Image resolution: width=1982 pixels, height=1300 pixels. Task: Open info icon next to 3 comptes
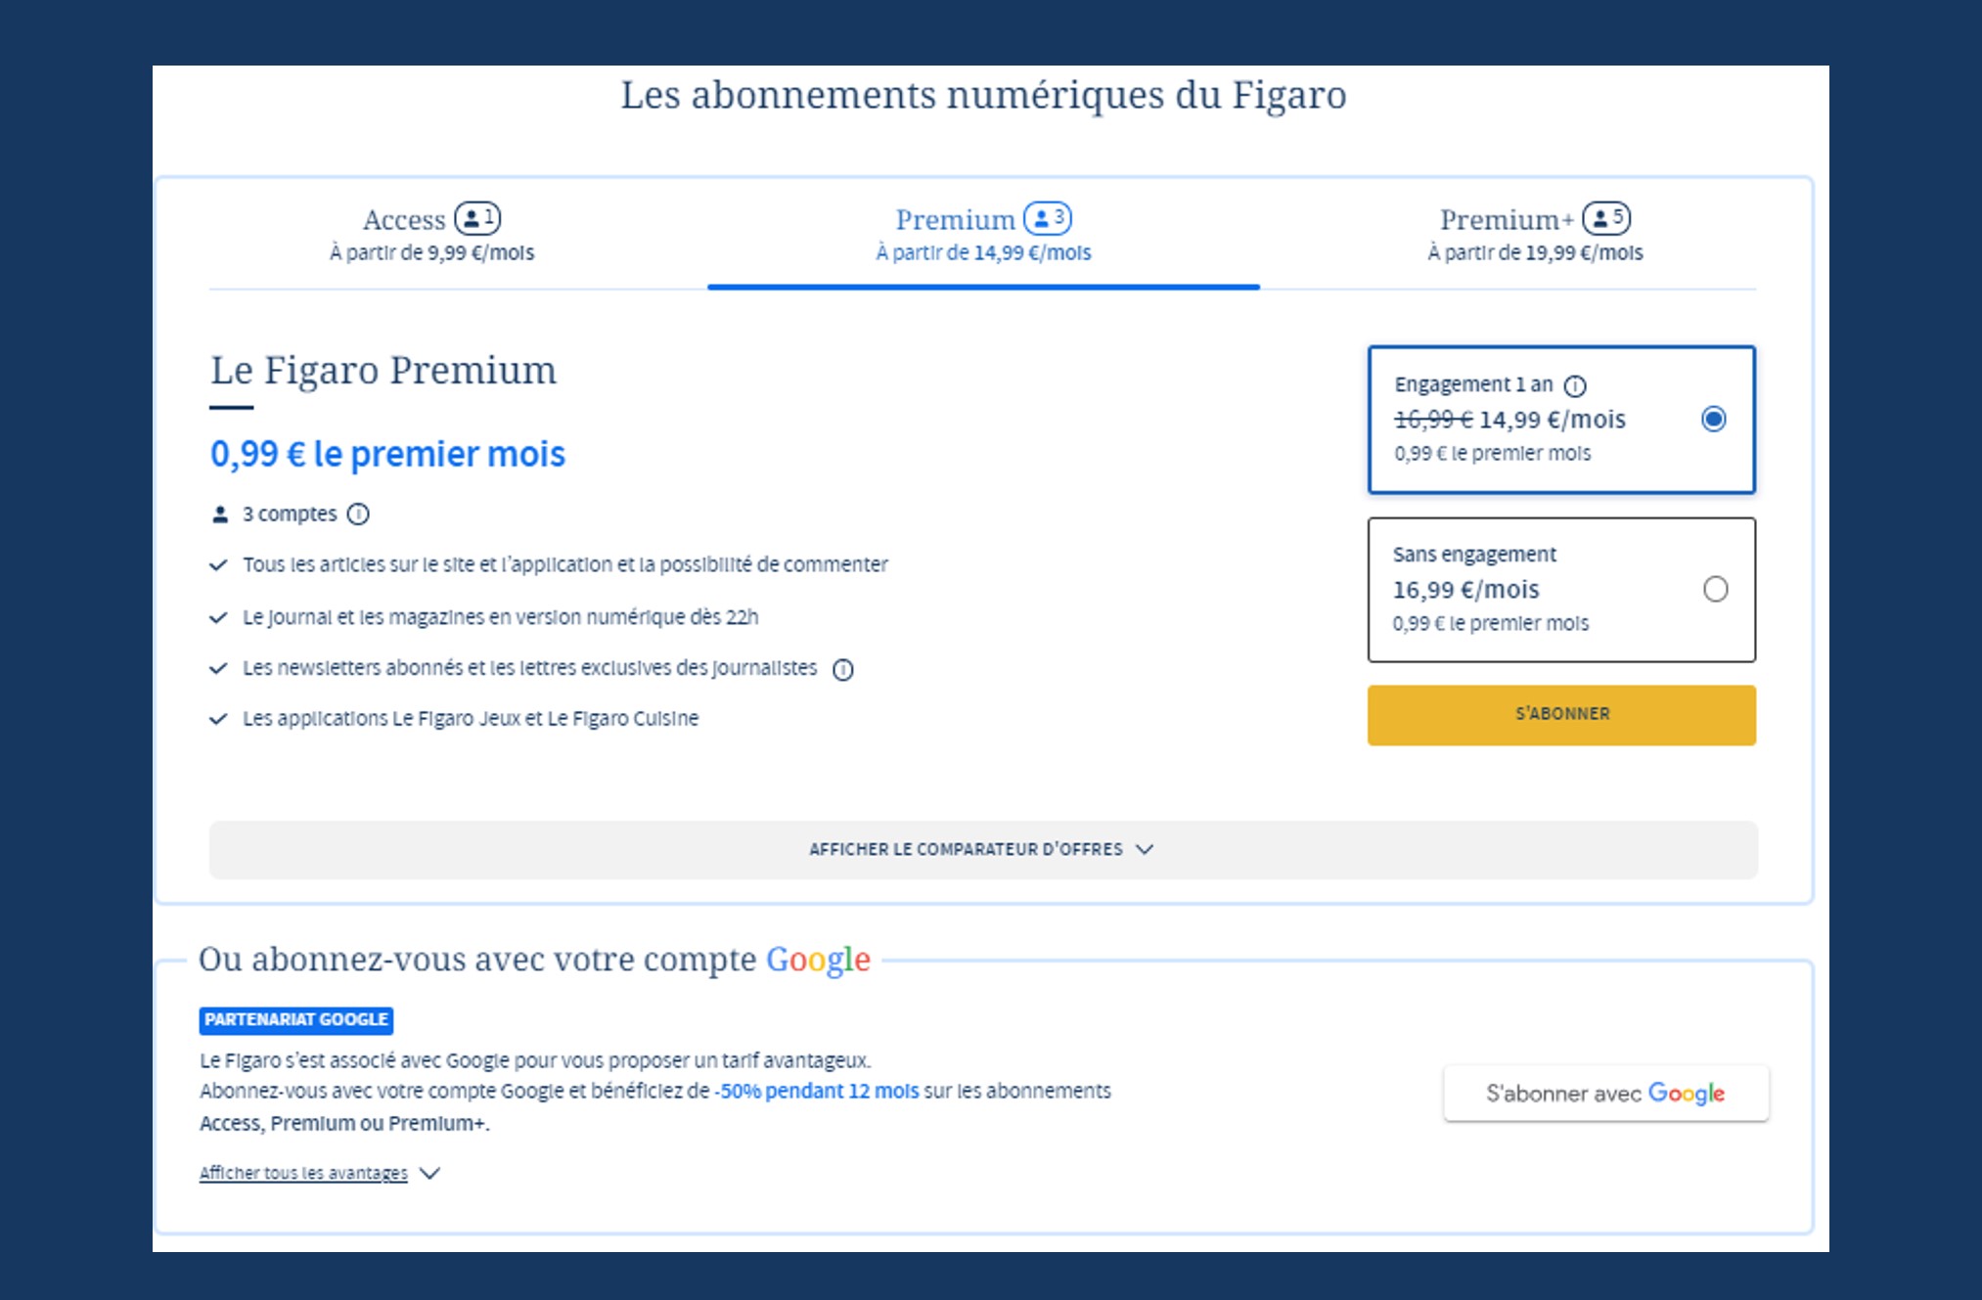359,515
